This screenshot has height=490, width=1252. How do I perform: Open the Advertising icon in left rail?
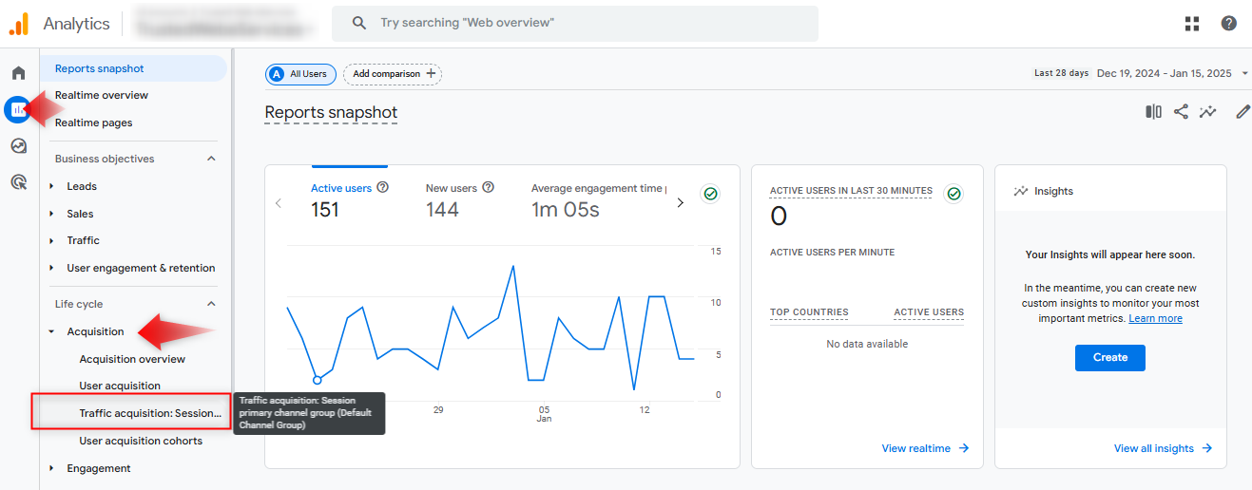(x=18, y=182)
